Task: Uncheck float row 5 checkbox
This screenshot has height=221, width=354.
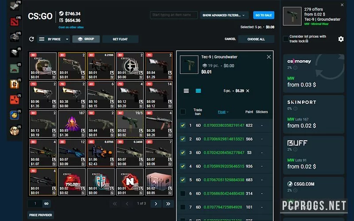Action: pyautogui.click(x=183, y=180)
